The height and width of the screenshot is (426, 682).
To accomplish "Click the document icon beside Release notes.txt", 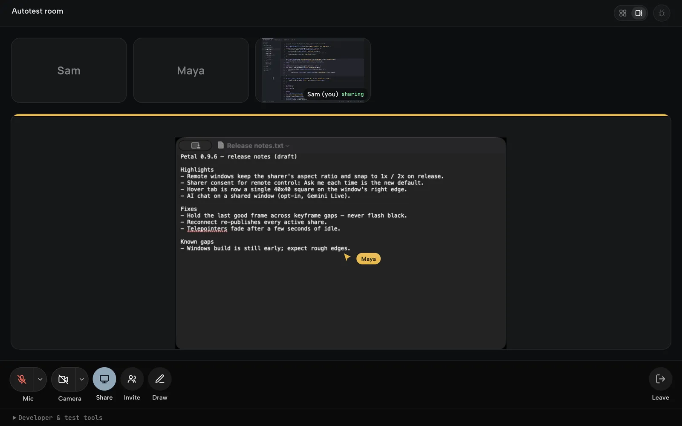I will [x=221, y=145].
